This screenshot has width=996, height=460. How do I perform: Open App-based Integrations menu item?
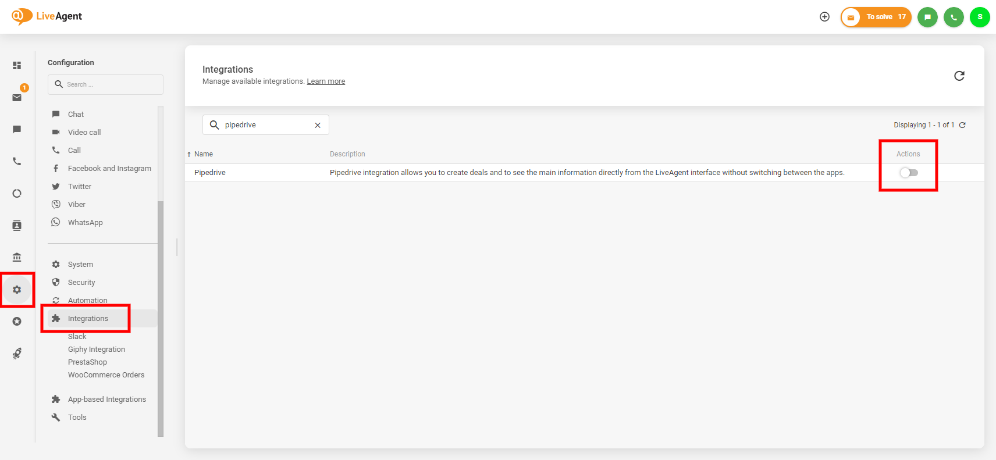[106, 400]
